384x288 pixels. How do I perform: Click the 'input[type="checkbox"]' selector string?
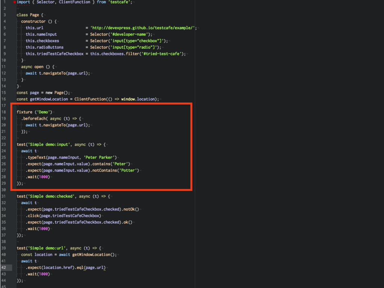(138, 41)
